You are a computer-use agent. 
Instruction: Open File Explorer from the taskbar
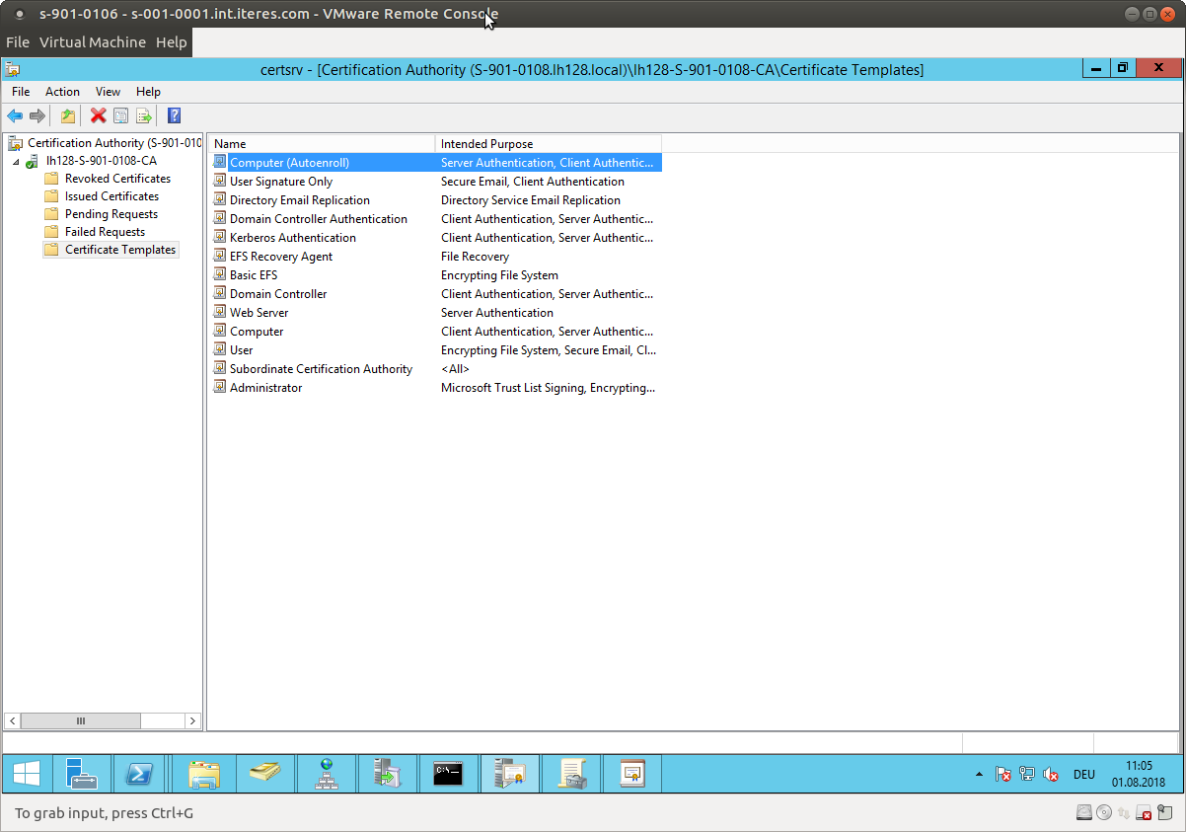(204, 774)
